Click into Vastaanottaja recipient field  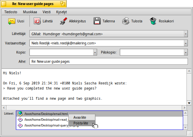tap(107, 43)
